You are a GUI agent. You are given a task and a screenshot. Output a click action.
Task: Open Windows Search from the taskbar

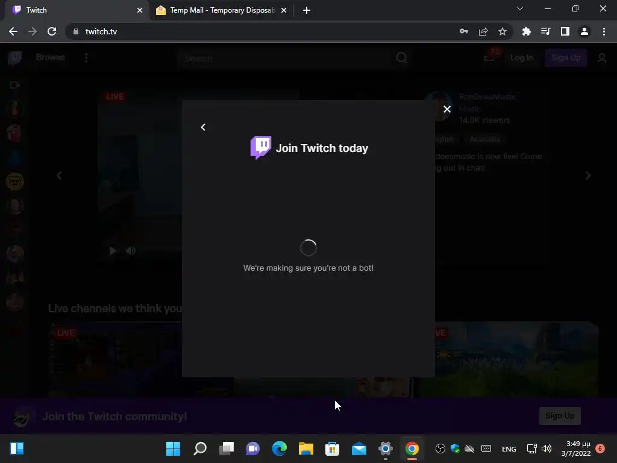click(200, 449)
